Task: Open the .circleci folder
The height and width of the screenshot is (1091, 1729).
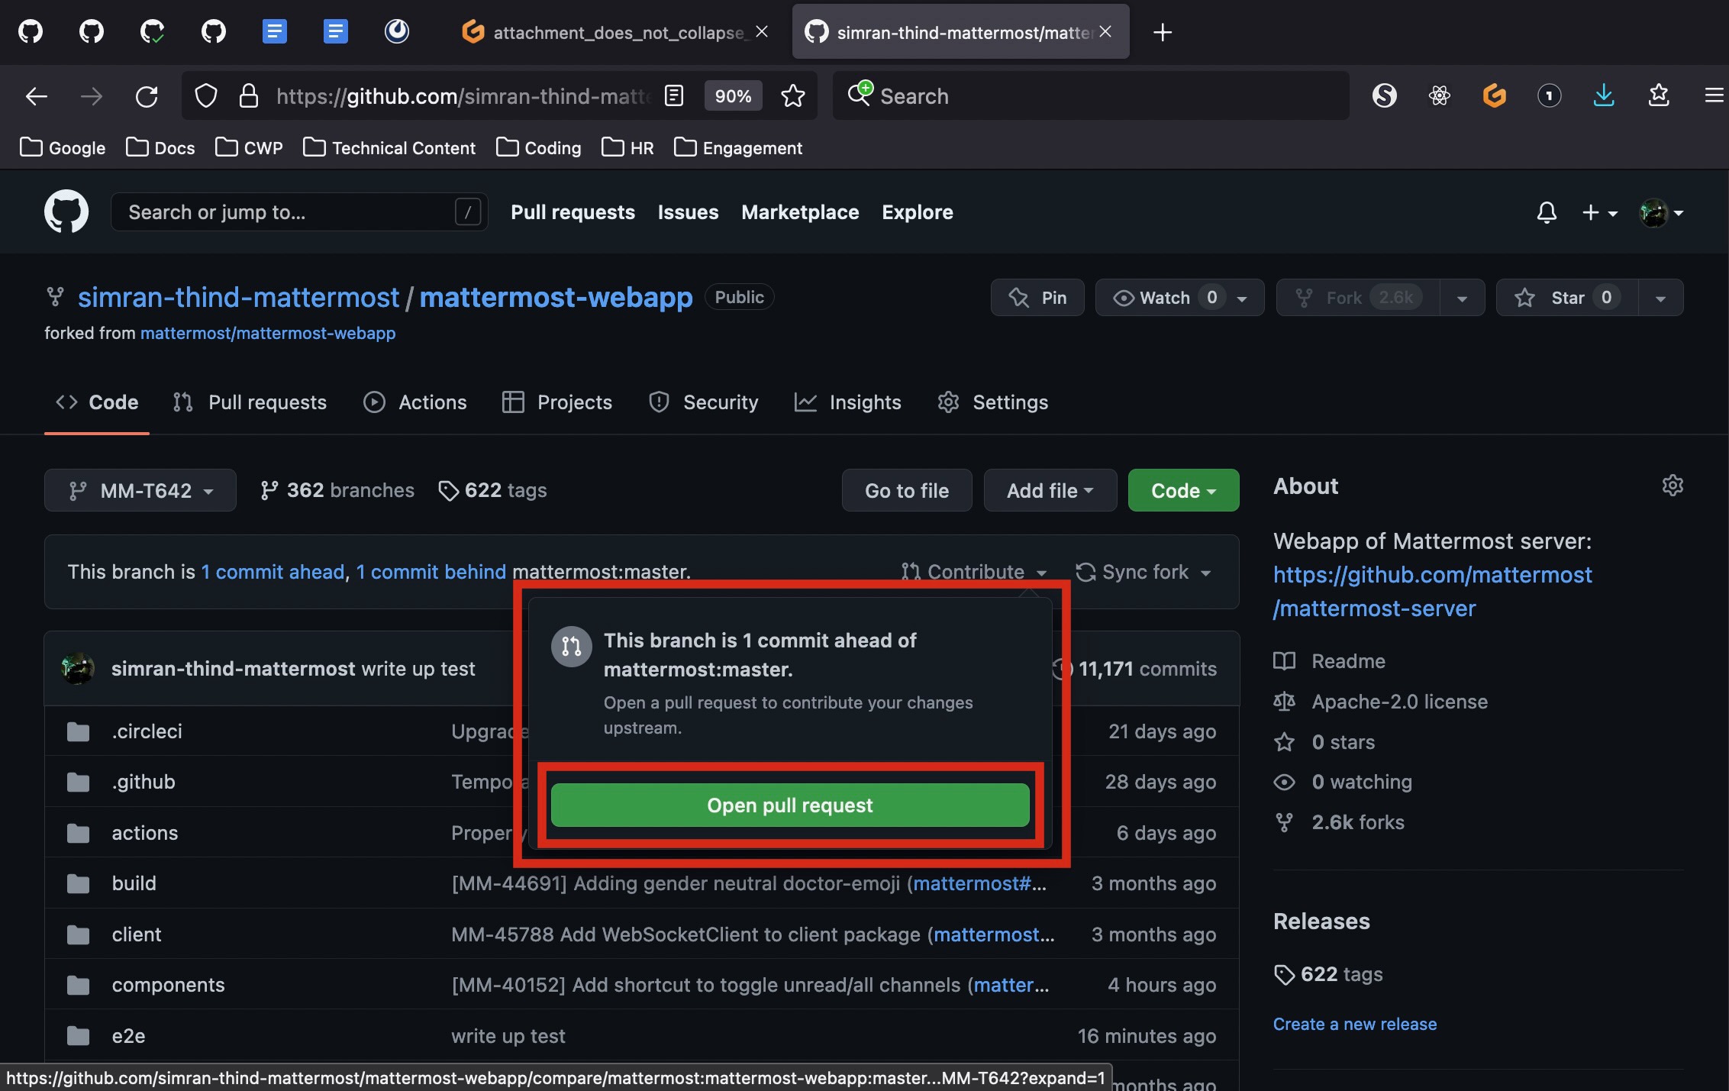Action: [147, 731]
